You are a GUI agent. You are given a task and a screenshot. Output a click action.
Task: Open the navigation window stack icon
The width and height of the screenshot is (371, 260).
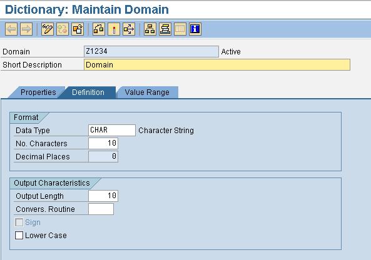tap(165, 29)
